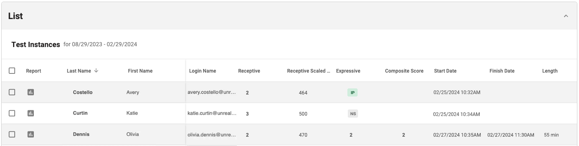
Task: Click the IP status badge for Costello
Action: point(352,92)
